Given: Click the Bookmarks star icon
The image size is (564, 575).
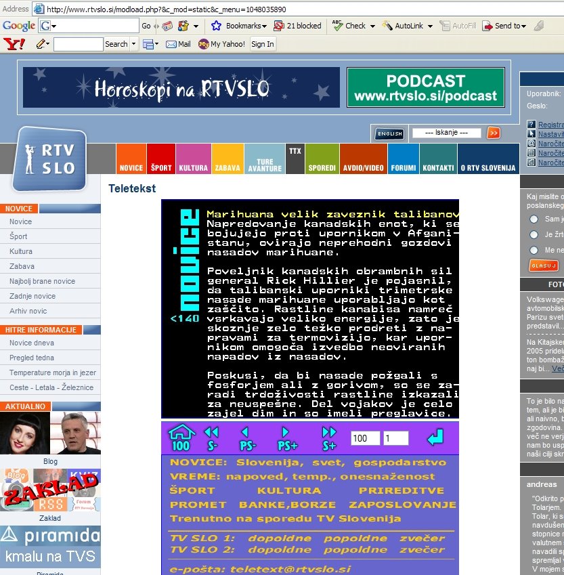Looking at the screenshot, I should click(217, 26).
